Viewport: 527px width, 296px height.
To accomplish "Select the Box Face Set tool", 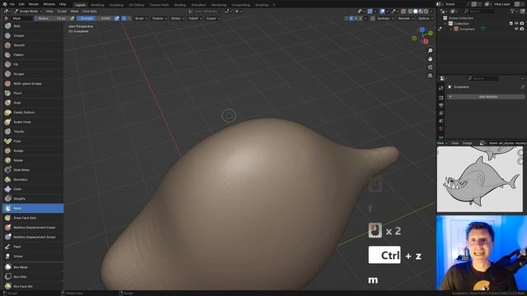I will pos(33,286).
